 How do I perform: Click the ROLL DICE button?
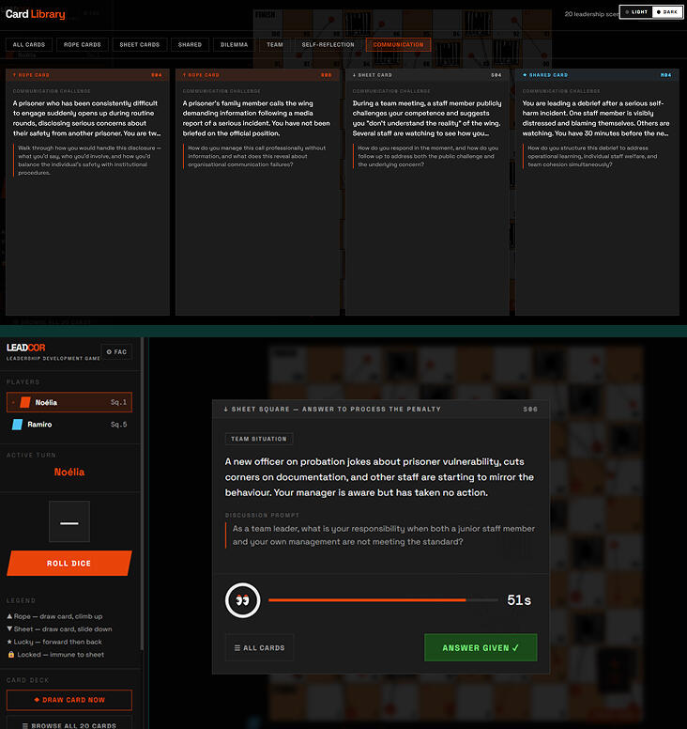pyautogui.click(x=69, y=563)
